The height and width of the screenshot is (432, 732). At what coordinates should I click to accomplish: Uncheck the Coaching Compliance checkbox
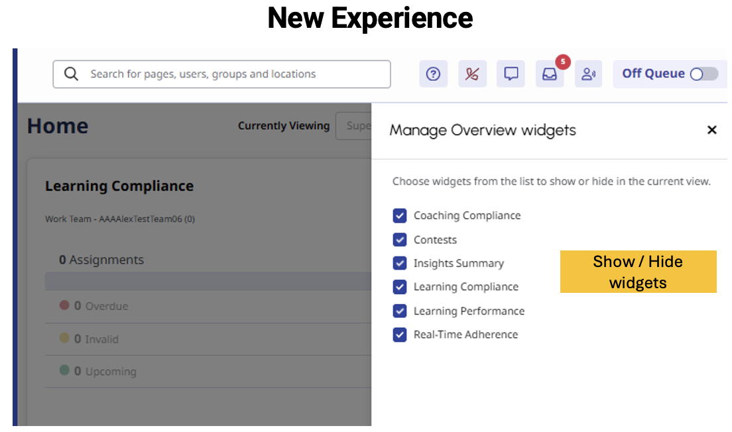coord(400,215)
